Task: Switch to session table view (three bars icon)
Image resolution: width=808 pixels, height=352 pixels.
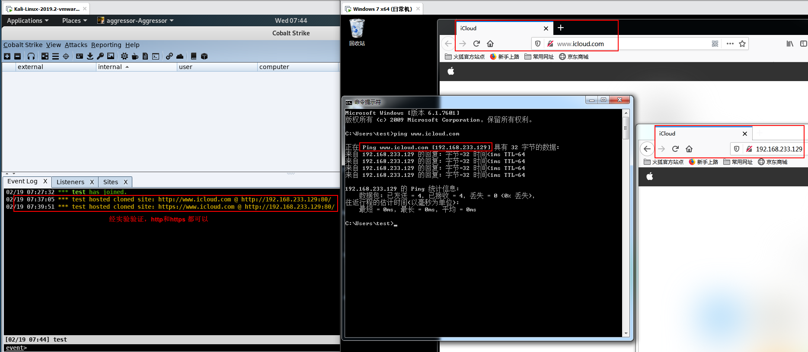Action: click(x=55, y=56)
